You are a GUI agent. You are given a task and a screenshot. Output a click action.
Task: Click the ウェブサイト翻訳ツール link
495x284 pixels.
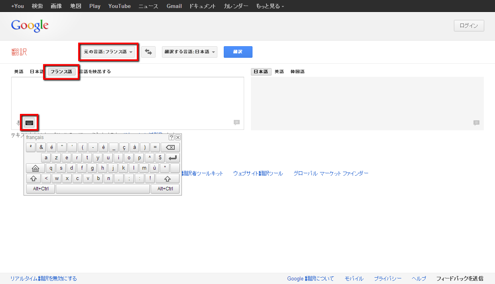point(258,173)
